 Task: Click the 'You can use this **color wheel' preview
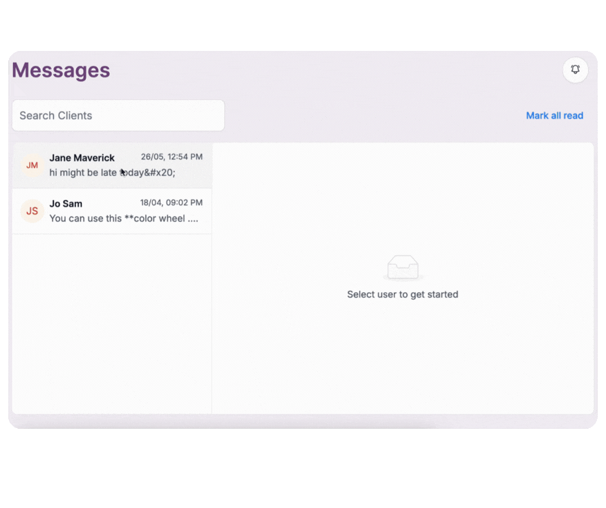pos(124,219)
